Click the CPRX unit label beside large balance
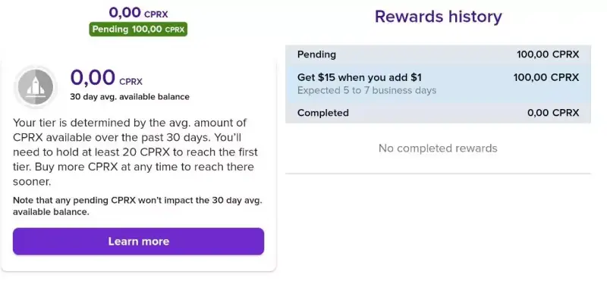 (131, 82)
